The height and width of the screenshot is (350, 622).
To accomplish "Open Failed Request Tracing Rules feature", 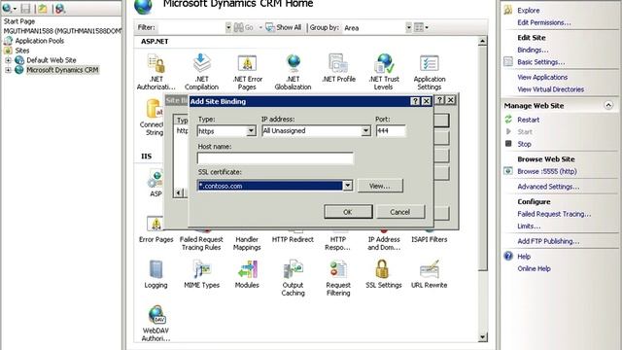I will 201,243.
